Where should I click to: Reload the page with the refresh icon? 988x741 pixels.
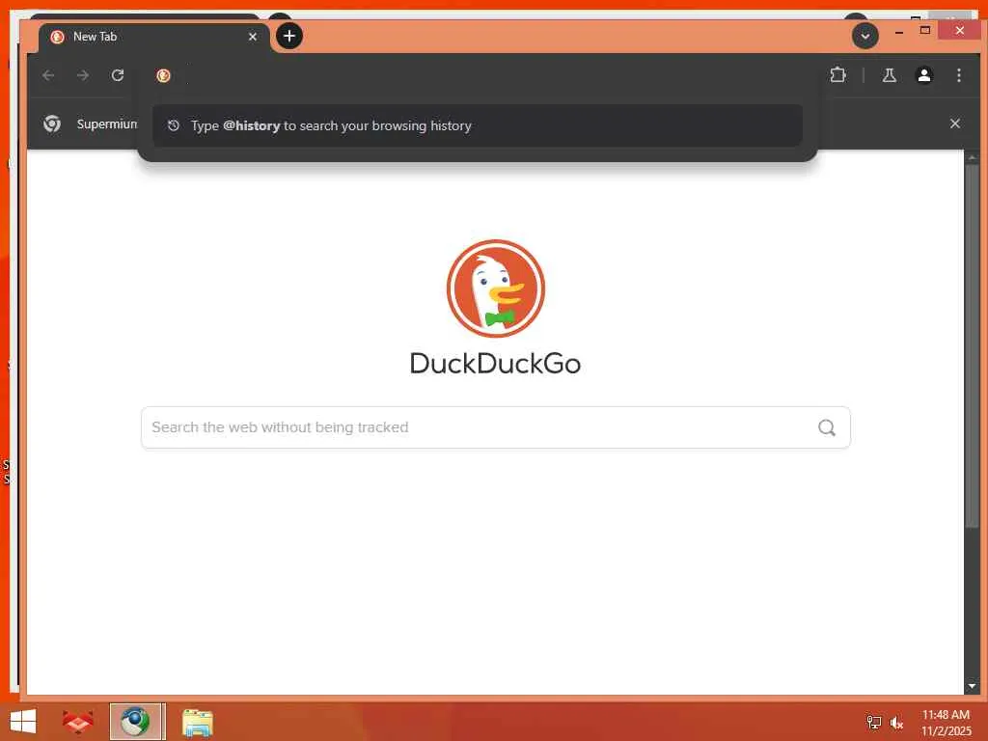pyautogui.click(x=117, y=75)
